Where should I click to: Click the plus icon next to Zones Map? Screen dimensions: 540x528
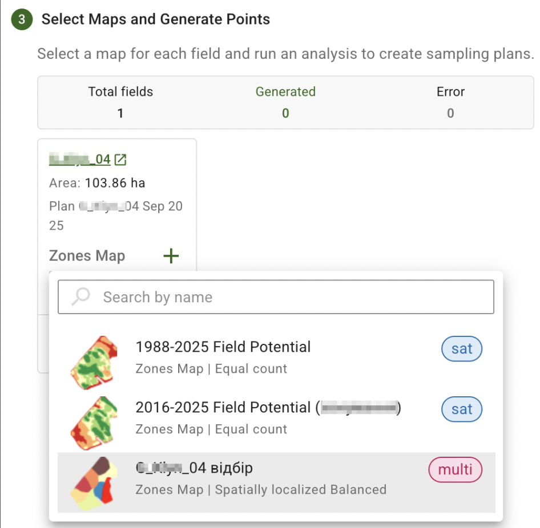(x=171, y=255)
